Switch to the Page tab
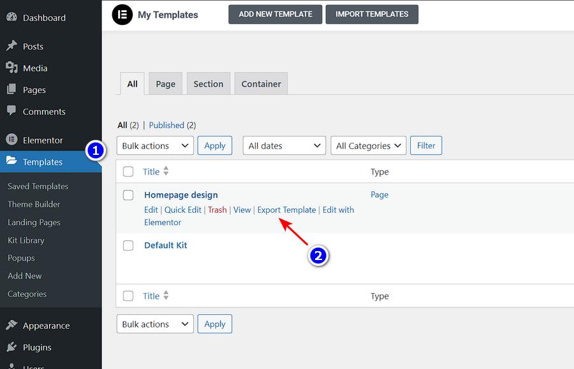The height and width of the screenshot is (369, 574). click(x=165, y=83)
